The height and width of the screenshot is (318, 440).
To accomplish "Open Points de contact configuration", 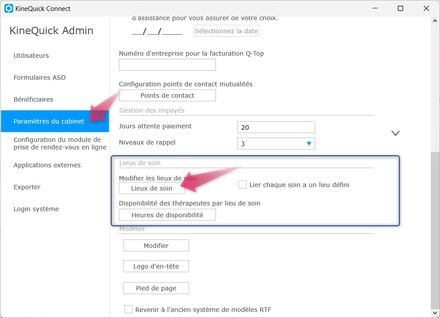I will click(x=167, y=95).
